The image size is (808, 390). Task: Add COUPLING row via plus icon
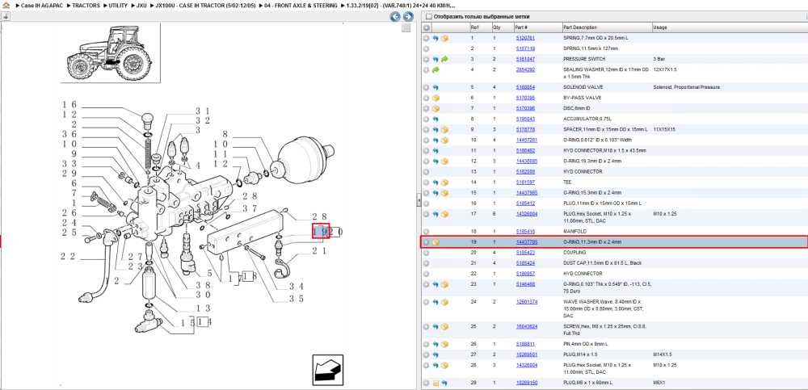click(x=426, y=253)
